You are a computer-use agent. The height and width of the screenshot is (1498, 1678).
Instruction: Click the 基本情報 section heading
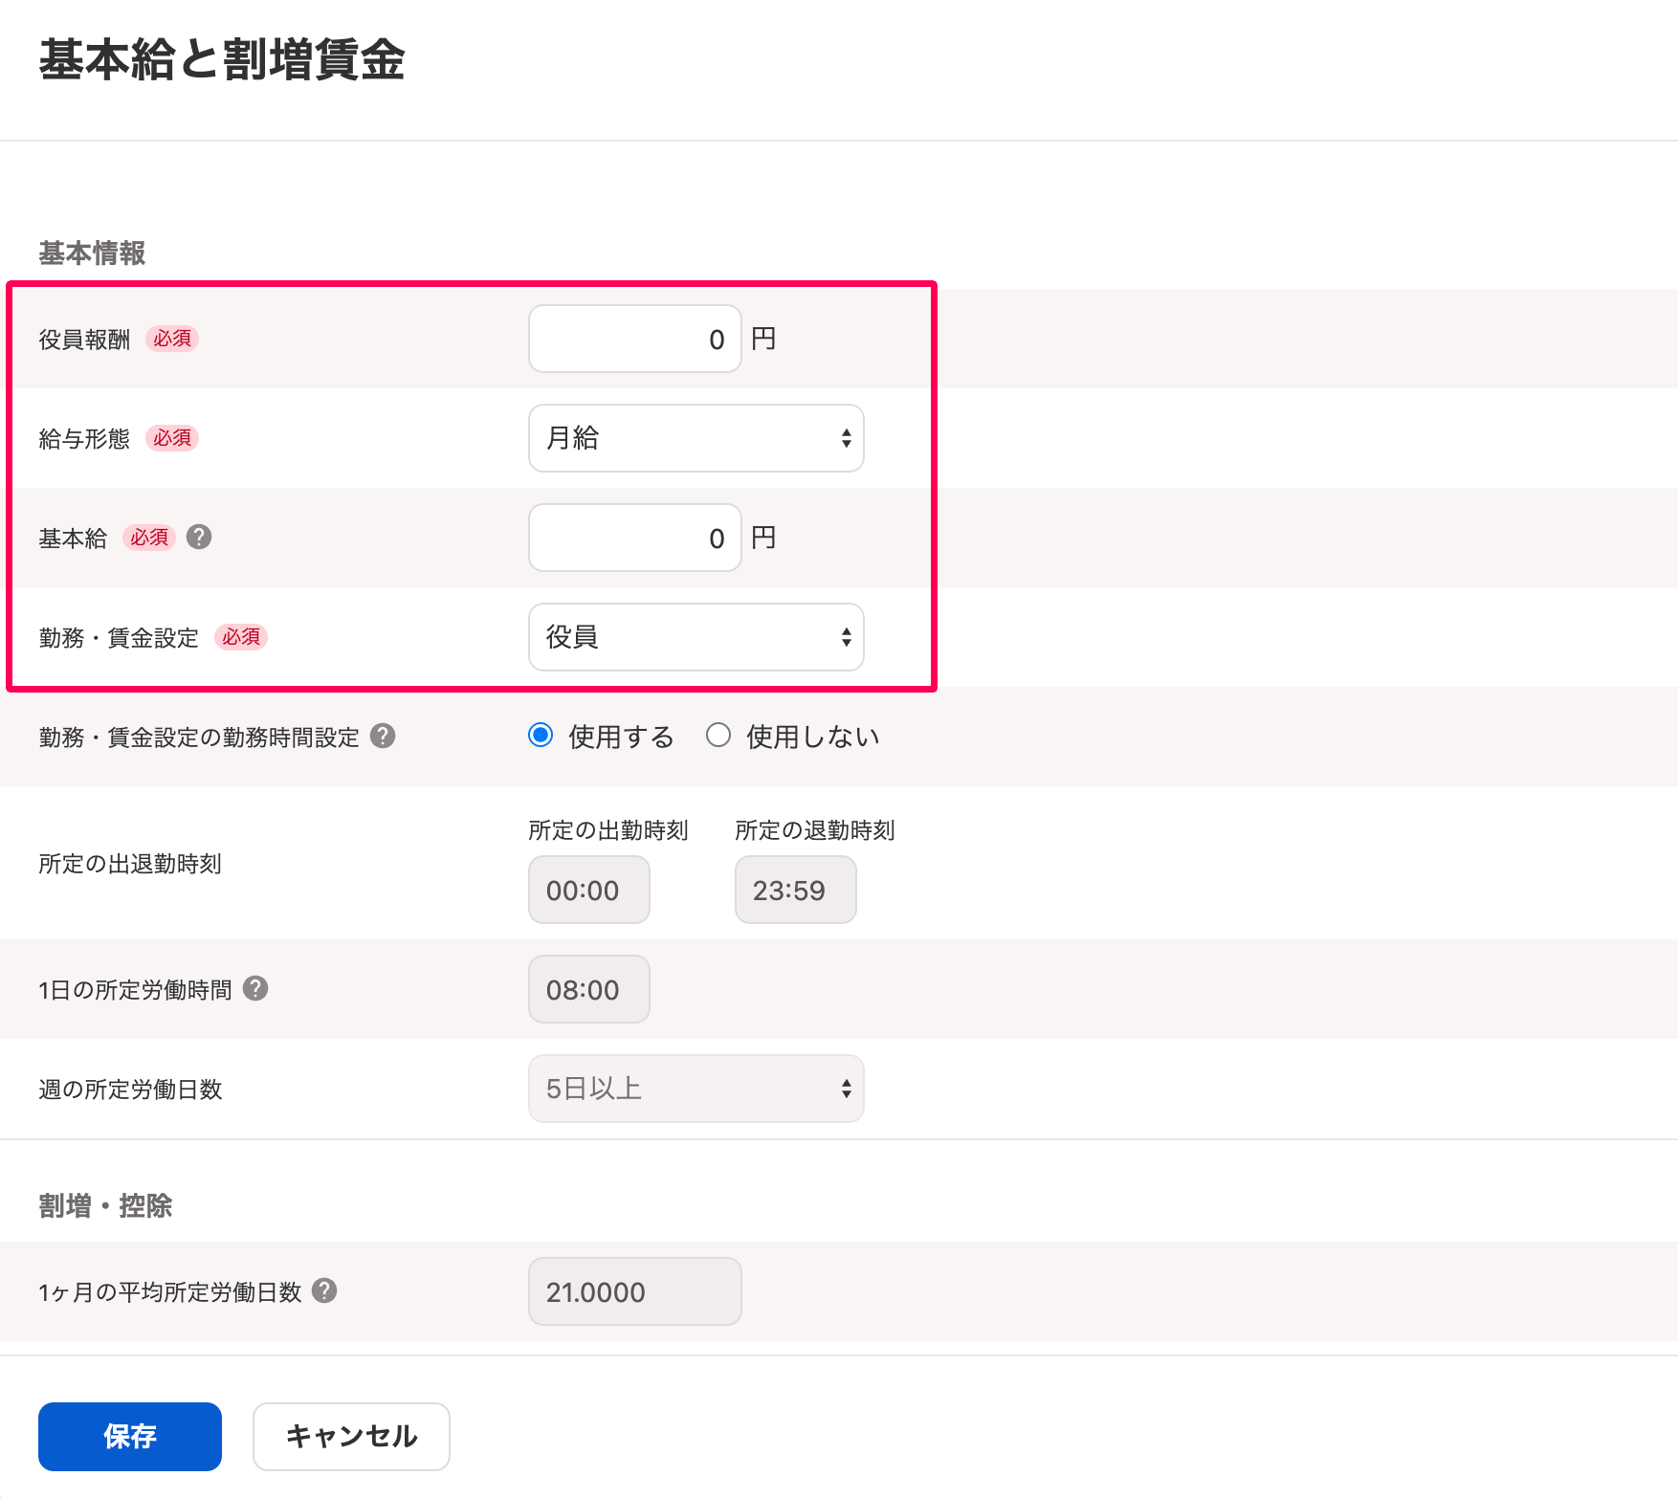coord(92,253)
